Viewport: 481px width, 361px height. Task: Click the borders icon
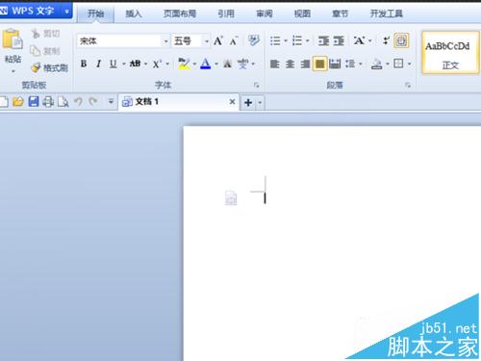(398, 64)
